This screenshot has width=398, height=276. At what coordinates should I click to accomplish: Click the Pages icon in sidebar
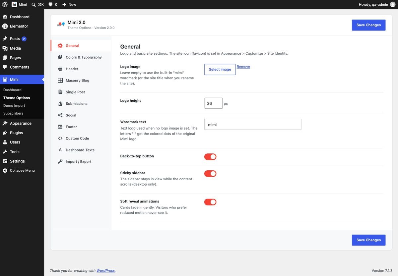coord(5,58)
